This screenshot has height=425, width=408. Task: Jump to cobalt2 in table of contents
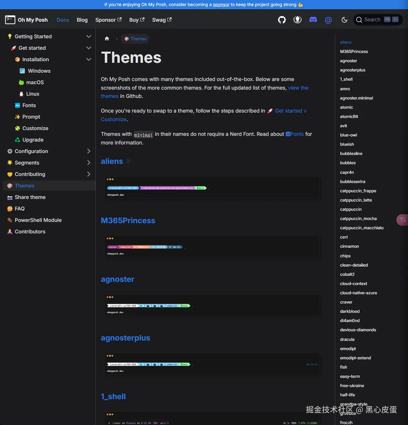[347, 274]
